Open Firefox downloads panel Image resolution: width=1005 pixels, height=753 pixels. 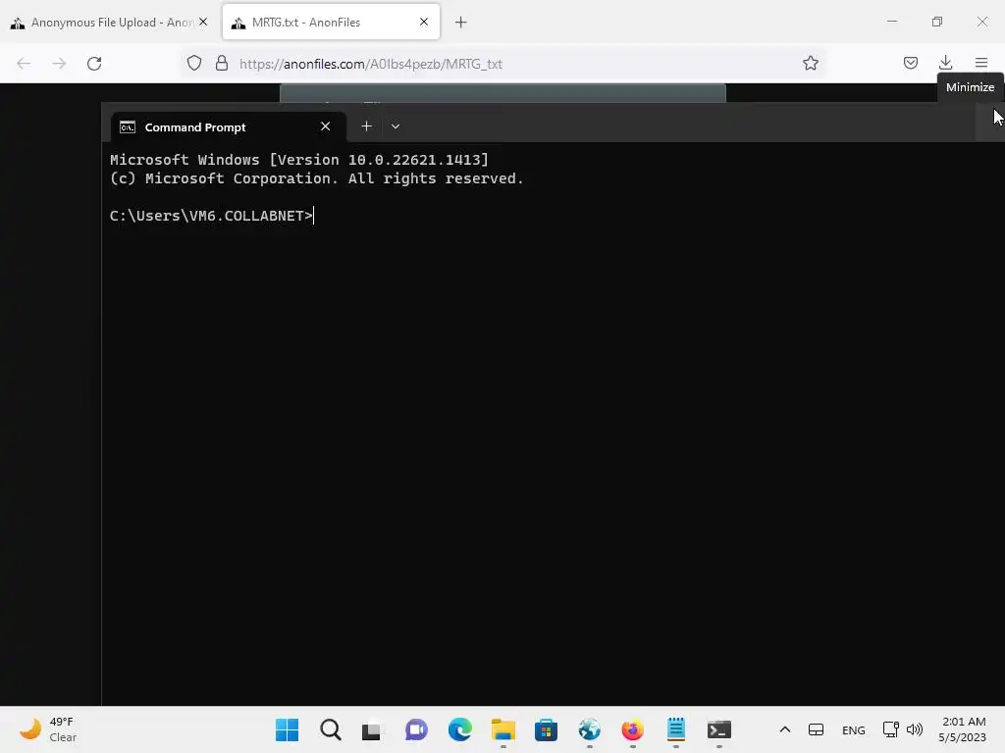(945, 63)
